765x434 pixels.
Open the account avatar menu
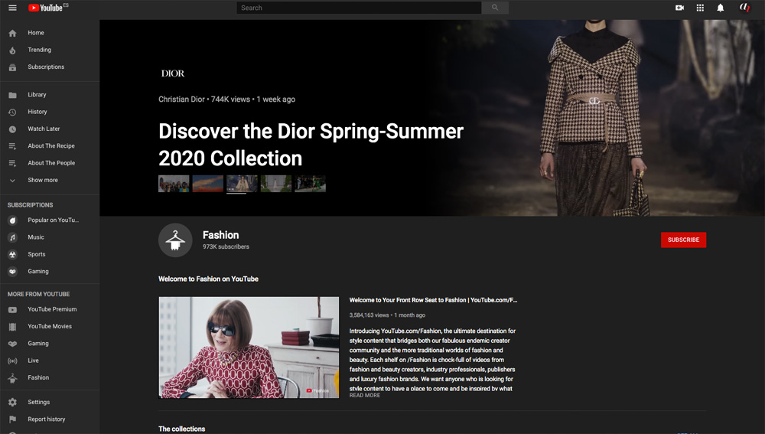click(744, 8)
